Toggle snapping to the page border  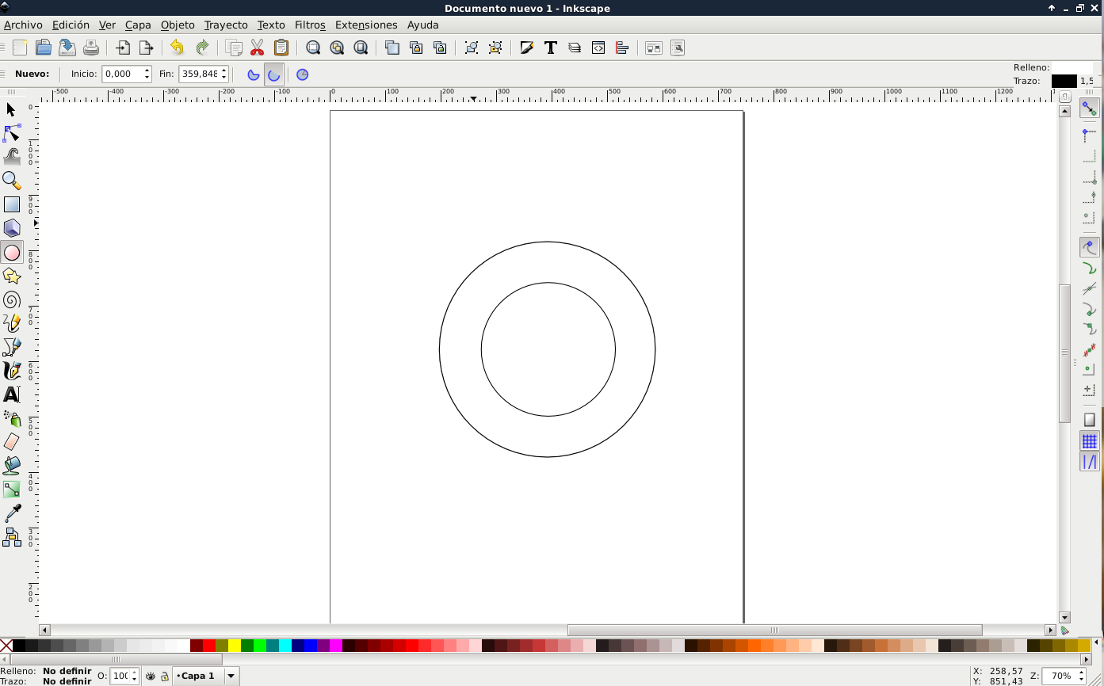click(1090, 420)
